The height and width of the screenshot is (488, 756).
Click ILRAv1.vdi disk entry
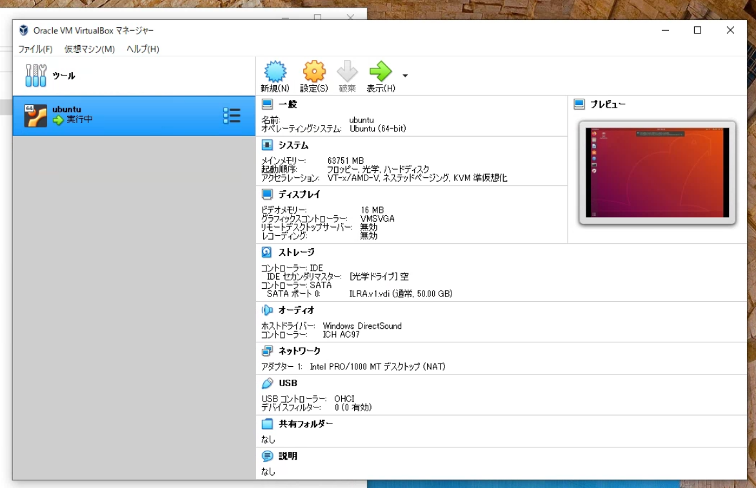click(x=401, y=293)
